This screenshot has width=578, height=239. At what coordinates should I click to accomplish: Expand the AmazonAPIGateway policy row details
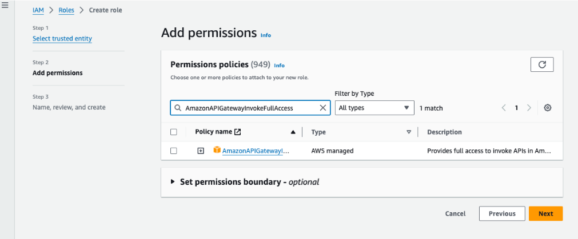[201, 151]
